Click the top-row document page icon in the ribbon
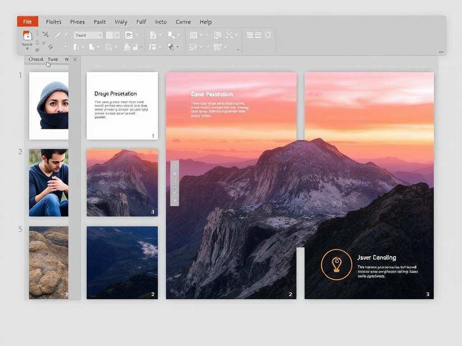 pos(153,35)
